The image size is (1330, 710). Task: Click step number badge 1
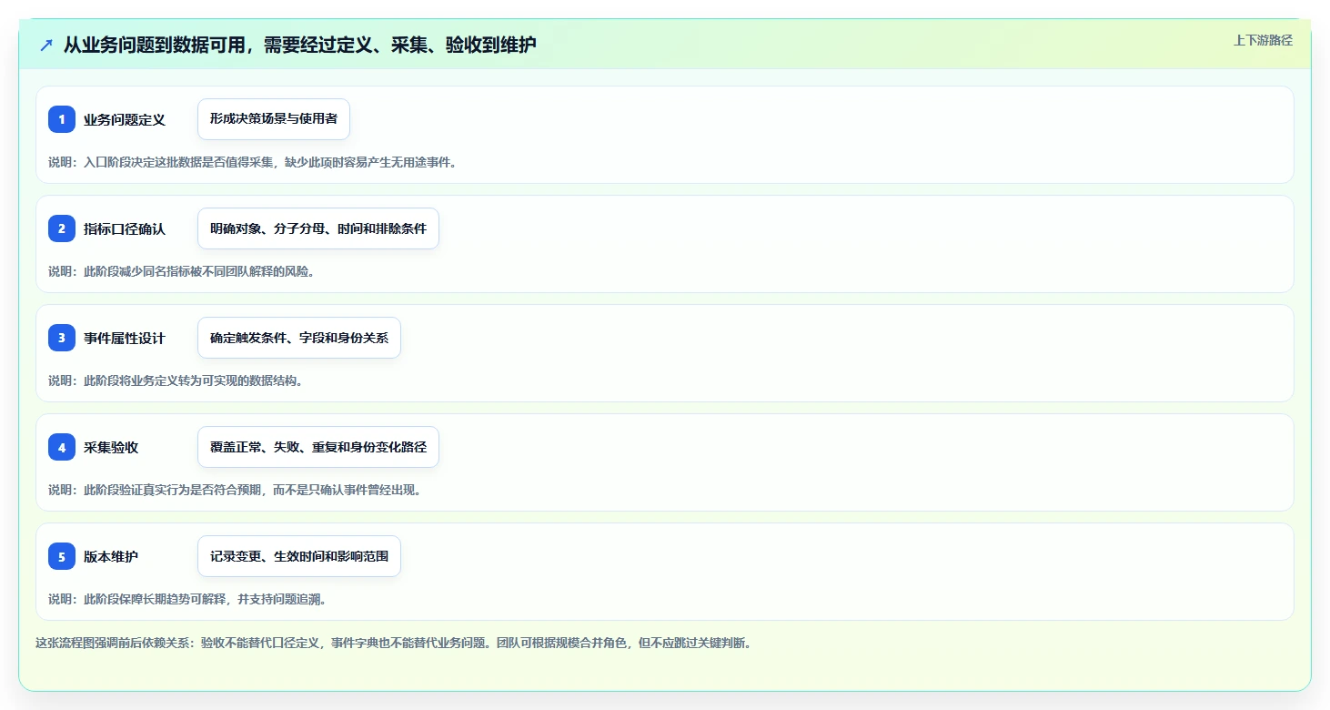tap(62, 119)
